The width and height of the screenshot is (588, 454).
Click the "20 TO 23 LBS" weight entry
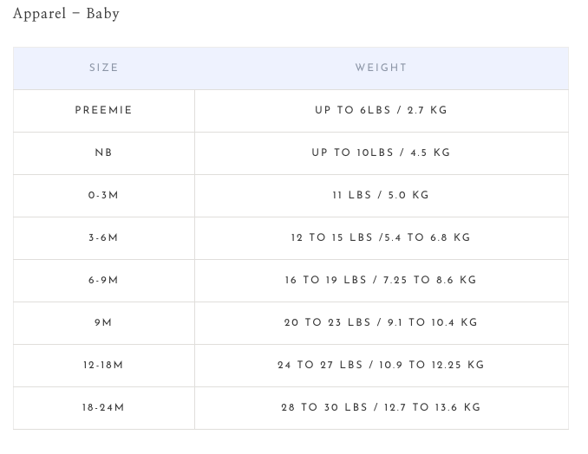327,323
